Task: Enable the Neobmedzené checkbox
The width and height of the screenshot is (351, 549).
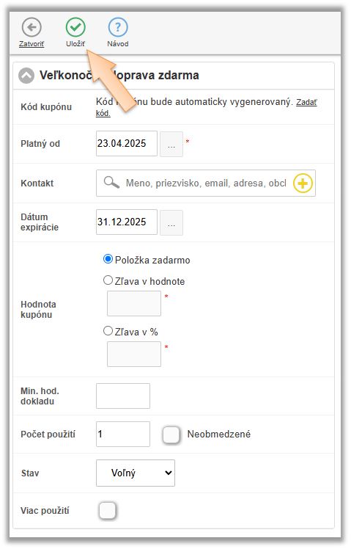Action: [x=171, y=435]
